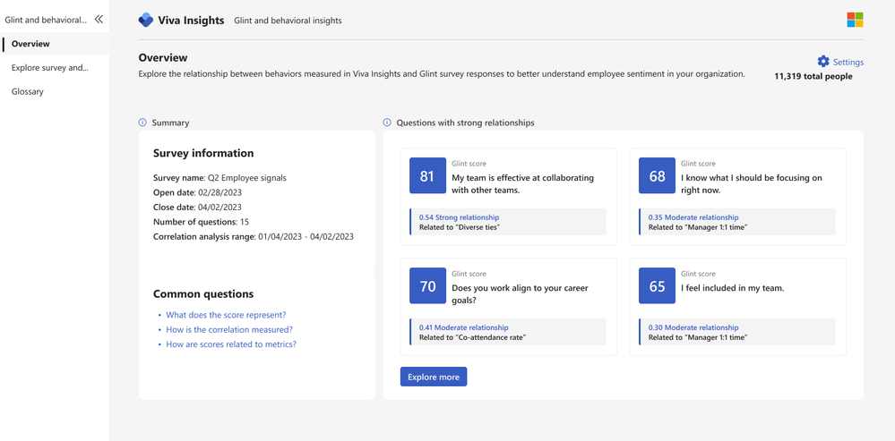Viewport: 895px width, 441px height.
Task: Click the Explore more button
Action: click(434, 377)
